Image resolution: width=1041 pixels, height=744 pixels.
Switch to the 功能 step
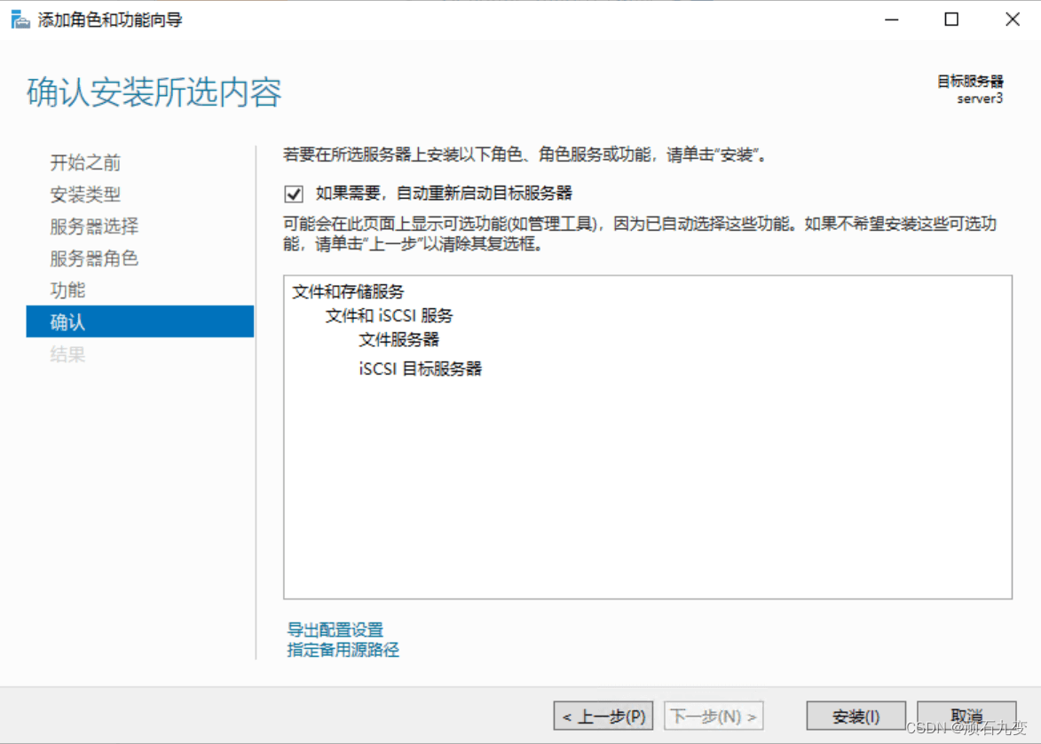point(67,290)
